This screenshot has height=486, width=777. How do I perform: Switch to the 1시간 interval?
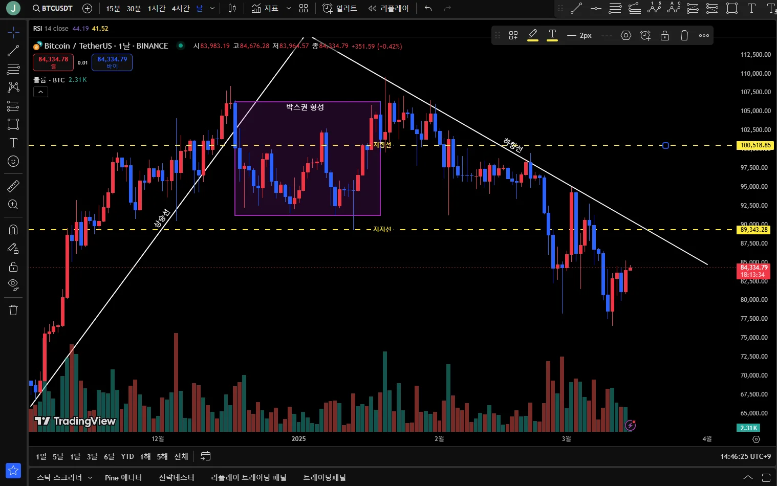156,8
